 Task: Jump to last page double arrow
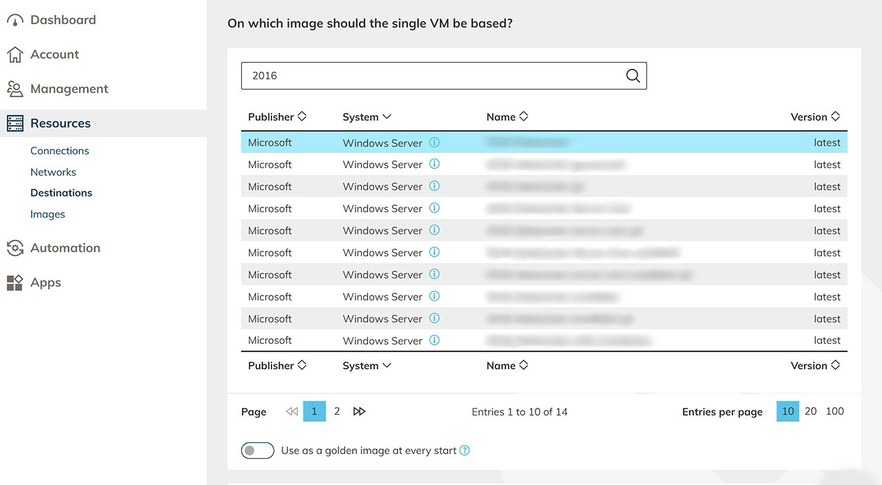click(x=359, y=411)
